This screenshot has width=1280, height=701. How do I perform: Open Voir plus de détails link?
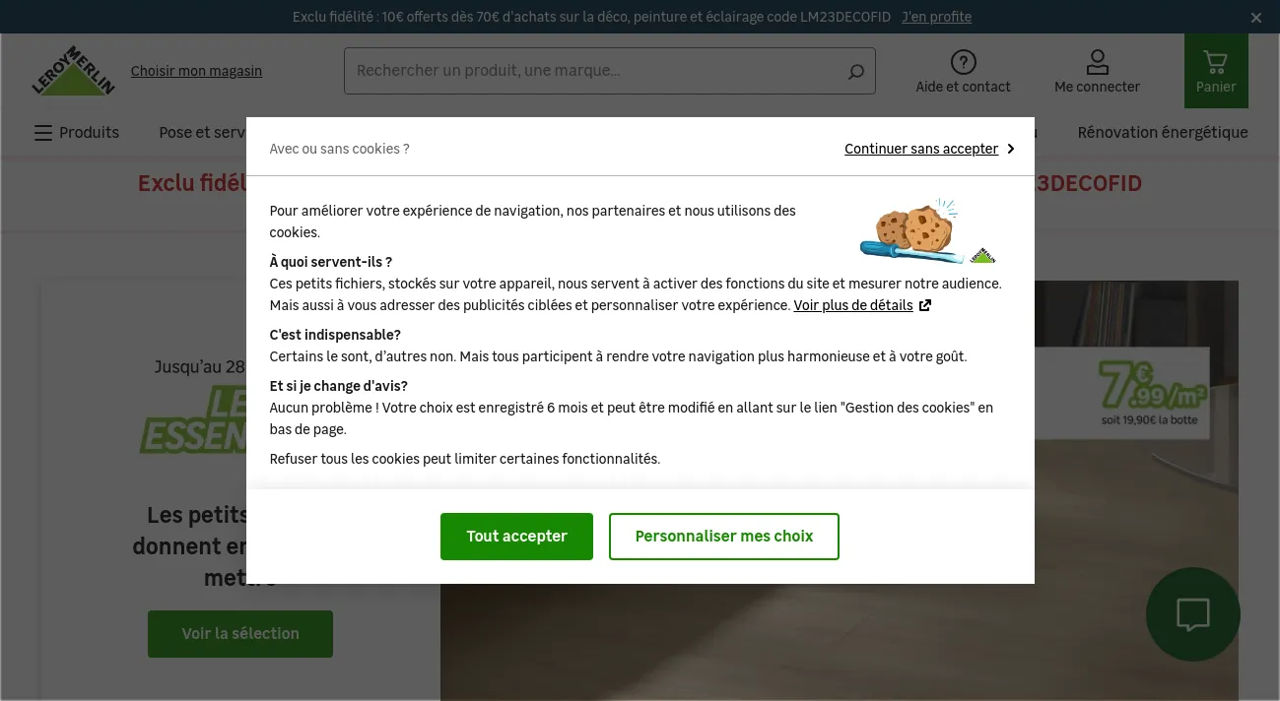[853, 305]
